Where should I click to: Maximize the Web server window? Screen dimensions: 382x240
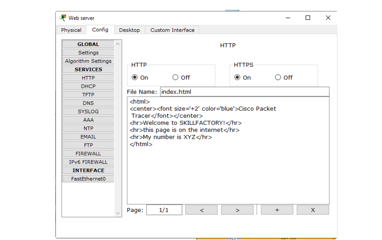click(308, 18)
